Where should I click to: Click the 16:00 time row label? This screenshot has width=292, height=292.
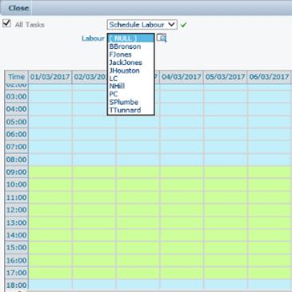(x=17, y=261)
